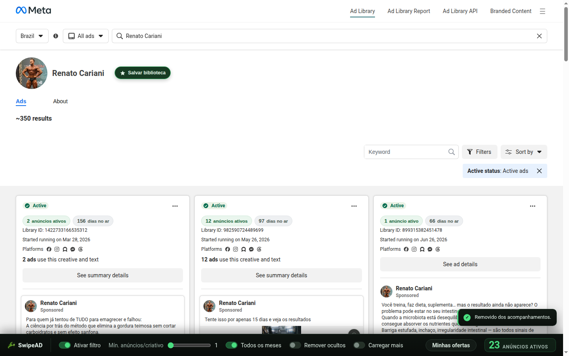The height and width of the screenshot is (356, 569).
Task: Click Removido dos acompanhamentos notification
Action: pyautogui.click(x=507, y=317)
